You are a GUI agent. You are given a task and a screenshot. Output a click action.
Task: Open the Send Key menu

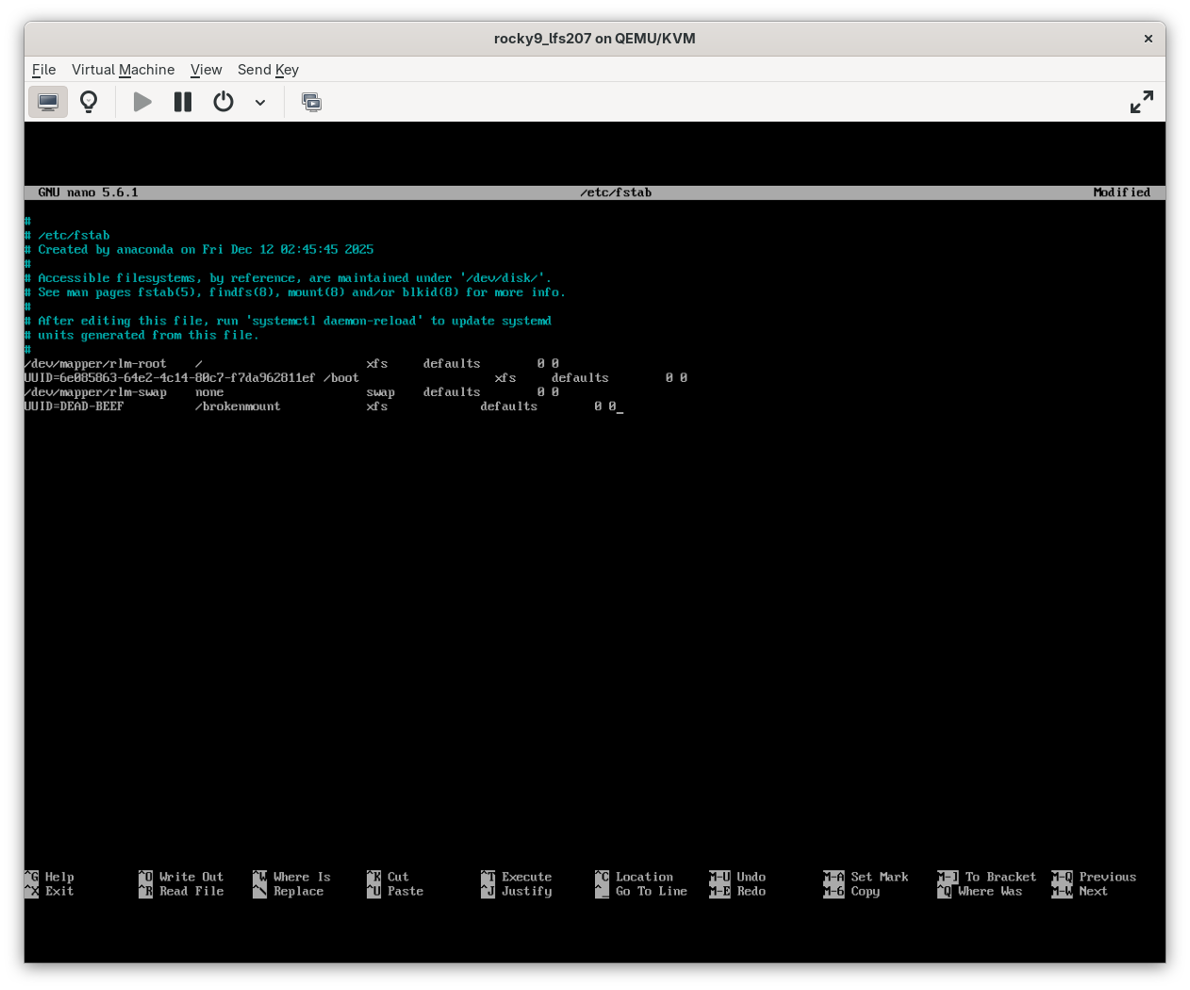coord(268,70)
